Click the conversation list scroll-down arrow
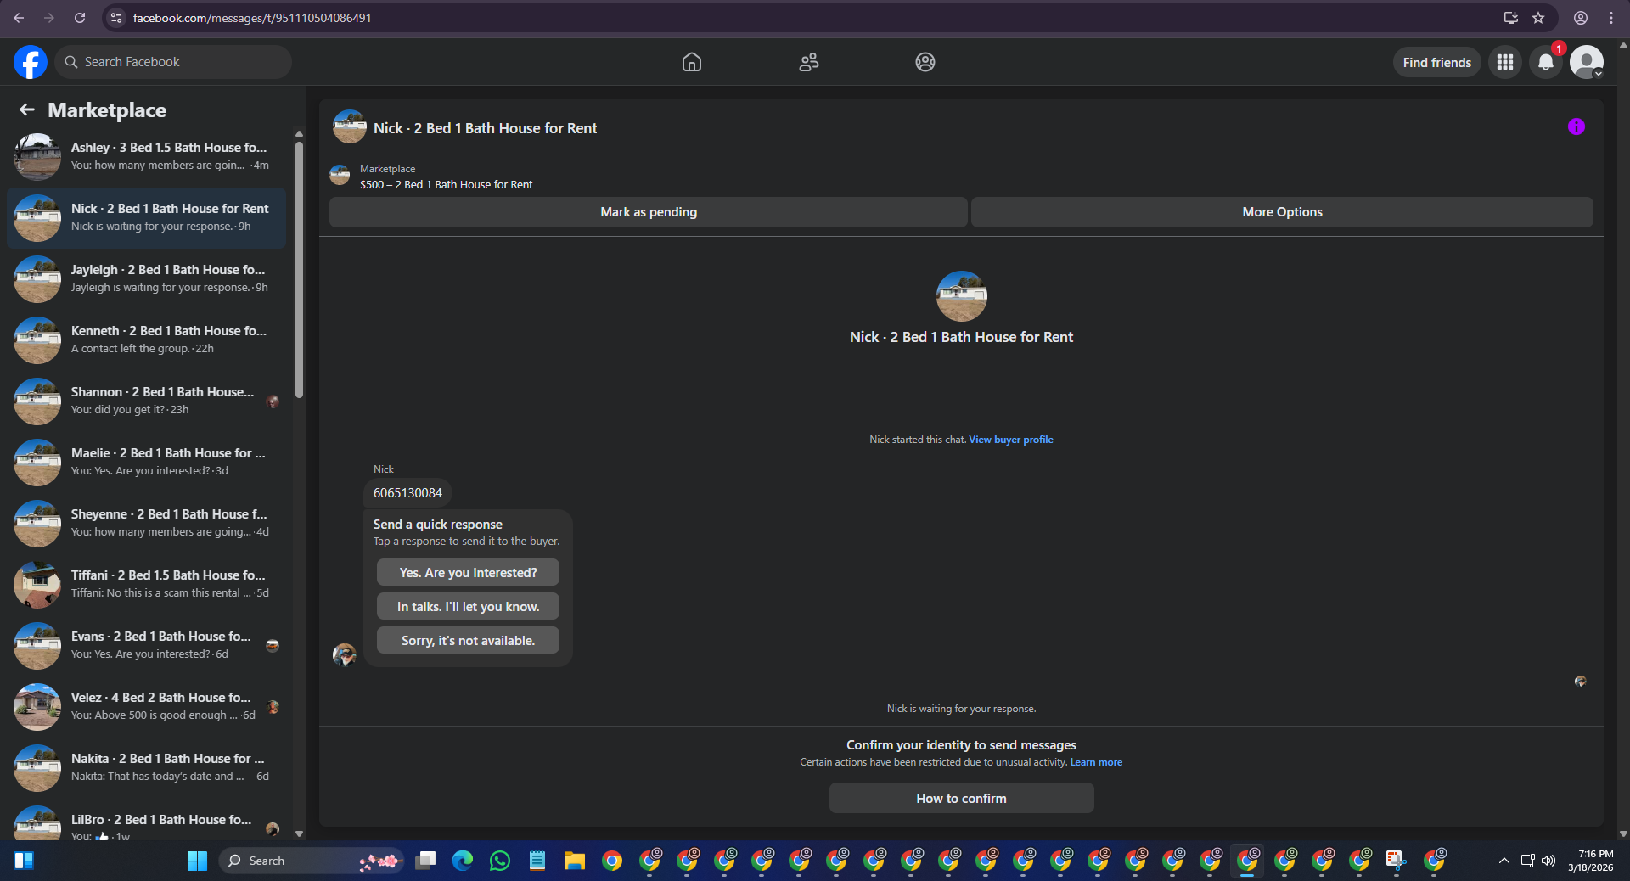1630x881 pixels. 299,833
